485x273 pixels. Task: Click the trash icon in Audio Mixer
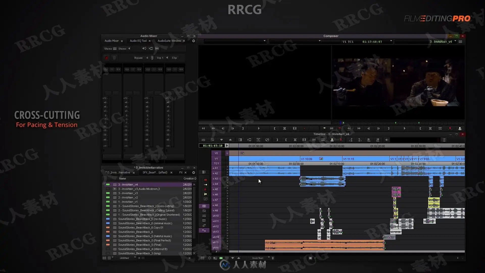tap(114, 58)
